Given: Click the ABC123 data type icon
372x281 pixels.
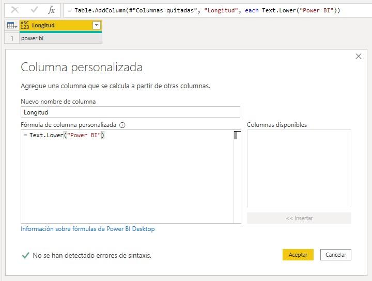Looking at the screenshot, I should click(x=25, y=25).
